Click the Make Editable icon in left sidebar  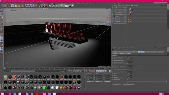(x=2, y=10)
